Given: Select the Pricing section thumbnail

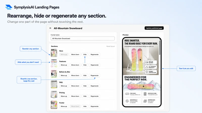Looking at the screenshot, I should click(54, 95).
